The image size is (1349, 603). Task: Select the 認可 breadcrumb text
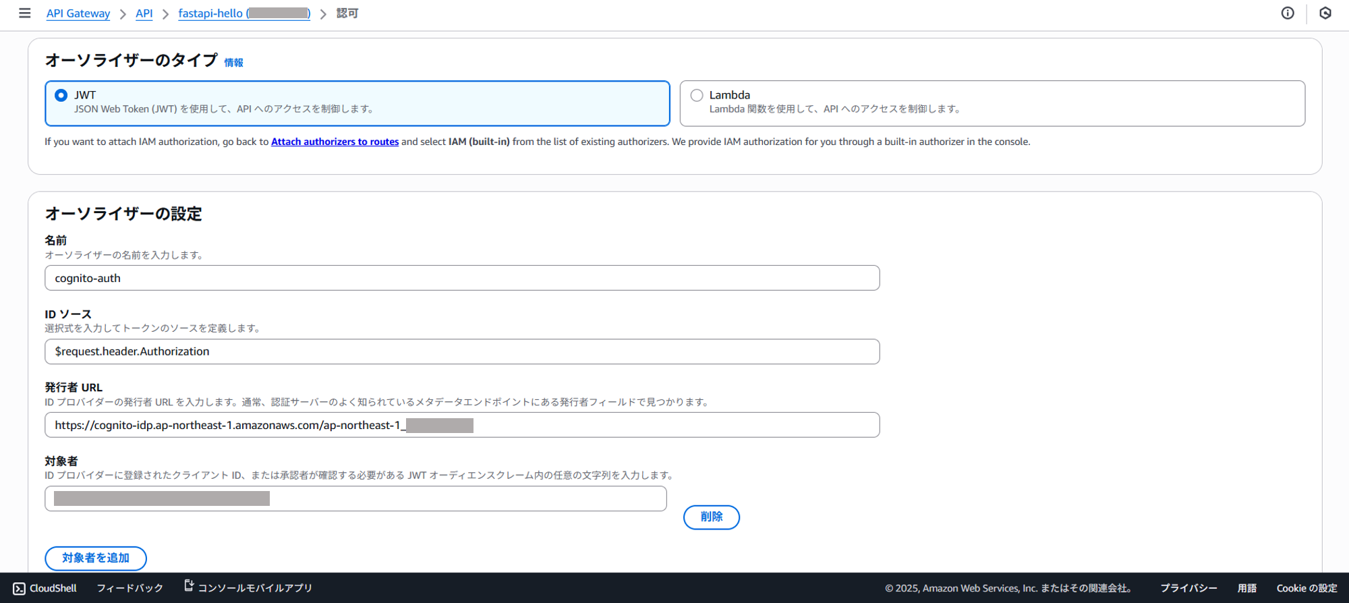(347, 13)
